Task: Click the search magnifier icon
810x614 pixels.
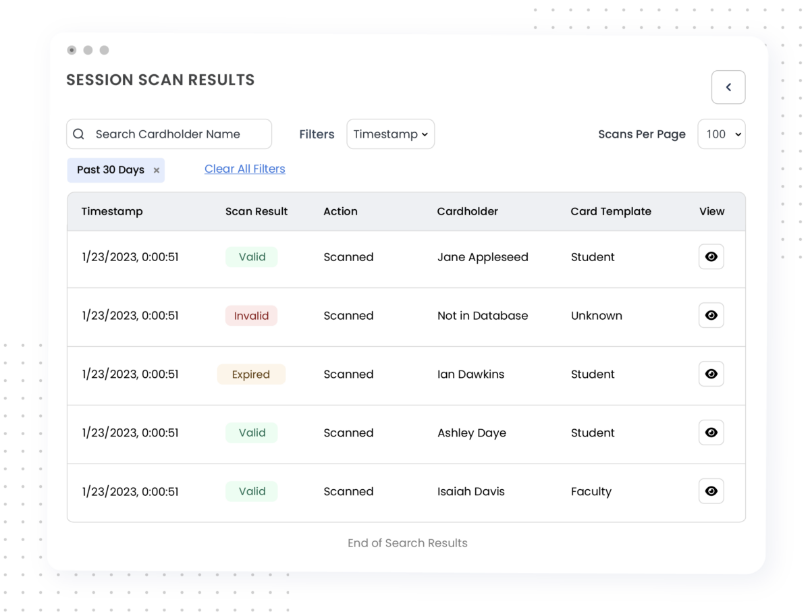Action: point(78,134)
